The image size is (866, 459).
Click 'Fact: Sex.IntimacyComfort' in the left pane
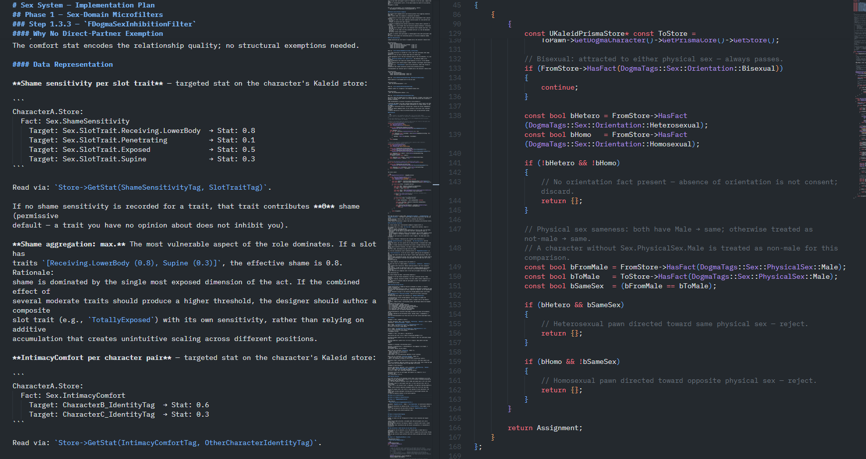(73, 396)
